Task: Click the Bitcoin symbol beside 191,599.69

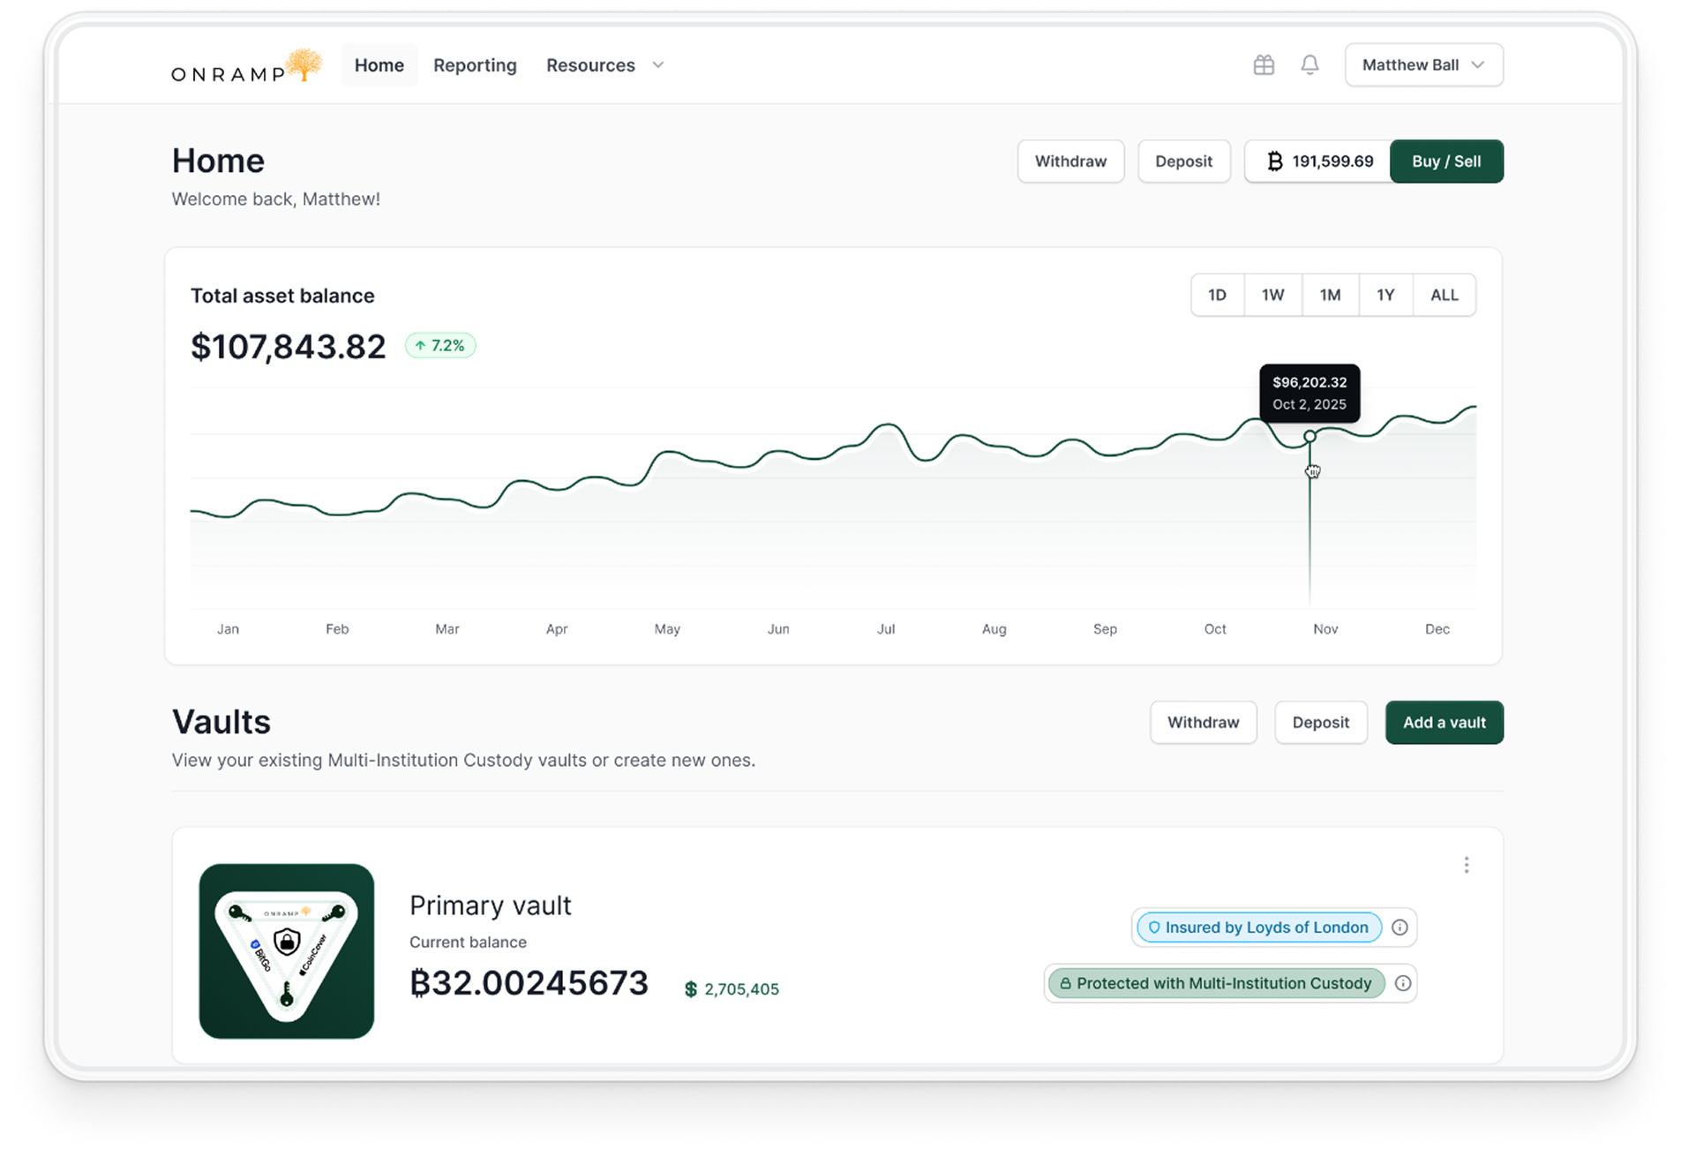Action: 1274,162
